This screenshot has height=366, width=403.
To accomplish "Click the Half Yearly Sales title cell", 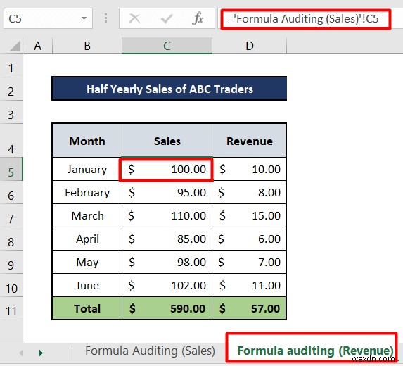I will tap(169, 89).
